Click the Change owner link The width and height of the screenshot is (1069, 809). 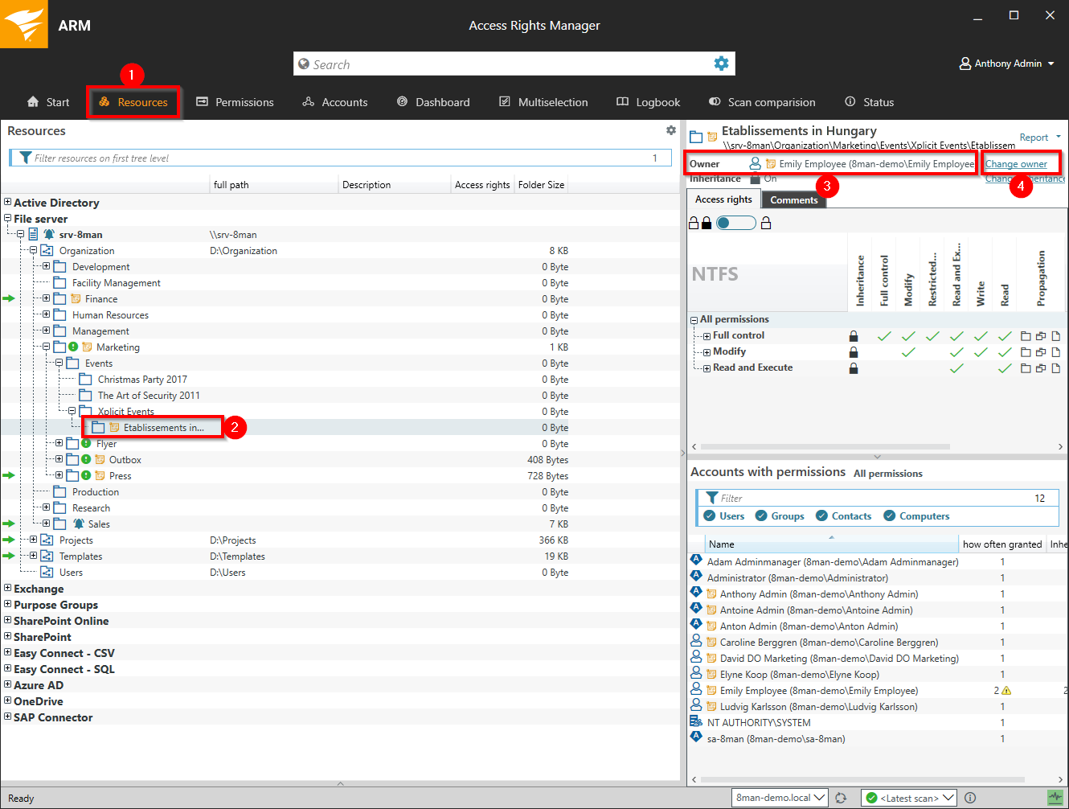click(1016, 164)
